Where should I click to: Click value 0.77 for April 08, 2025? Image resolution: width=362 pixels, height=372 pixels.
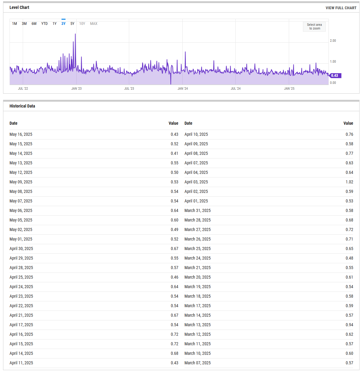349,153
